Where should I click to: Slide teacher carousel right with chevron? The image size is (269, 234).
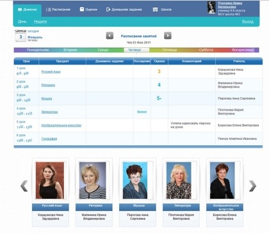click(252, 186)
